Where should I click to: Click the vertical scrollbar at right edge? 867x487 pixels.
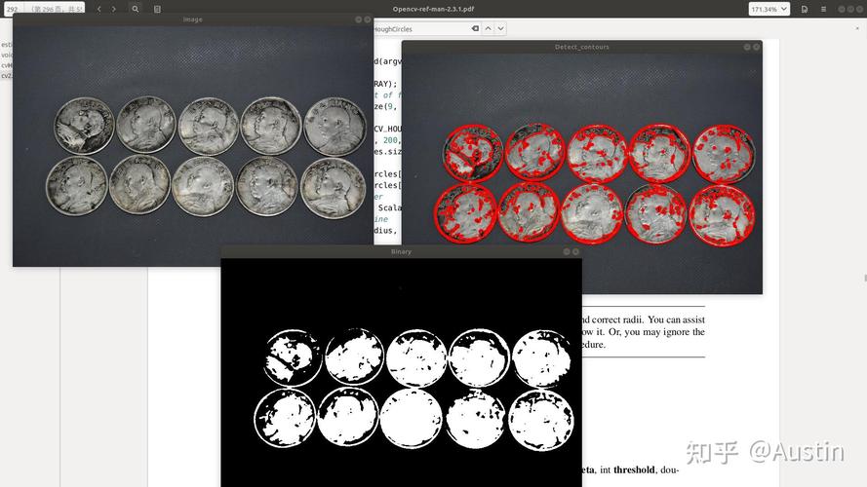865,279
